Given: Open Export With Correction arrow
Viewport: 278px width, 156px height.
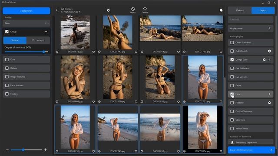Looking at the screenshot, I should click(x=271, y=150).
